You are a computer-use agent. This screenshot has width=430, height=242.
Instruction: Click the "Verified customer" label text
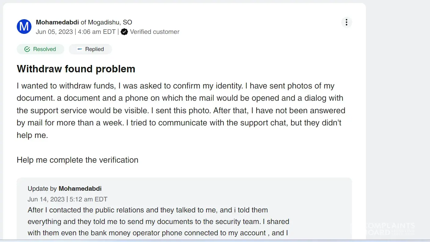pos(155,32)
